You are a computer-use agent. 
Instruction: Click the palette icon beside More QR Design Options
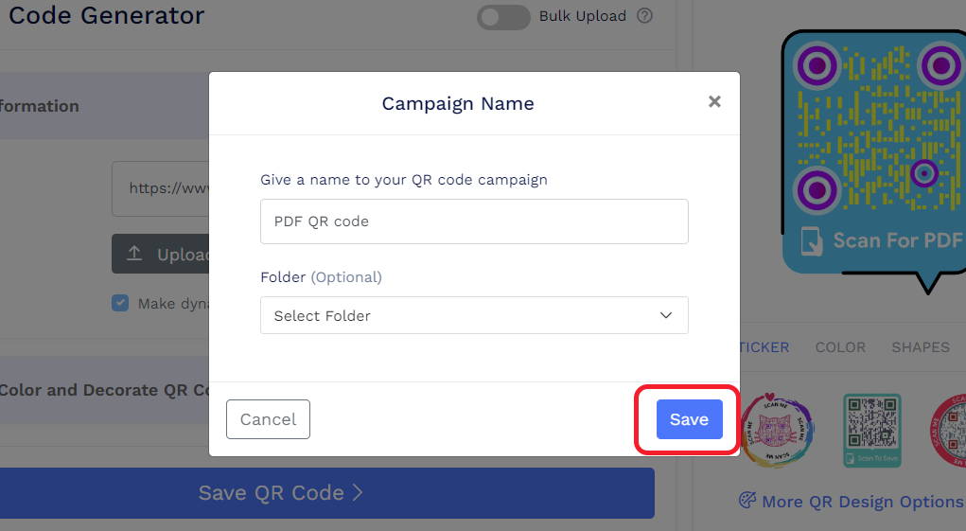pos(747,501)
